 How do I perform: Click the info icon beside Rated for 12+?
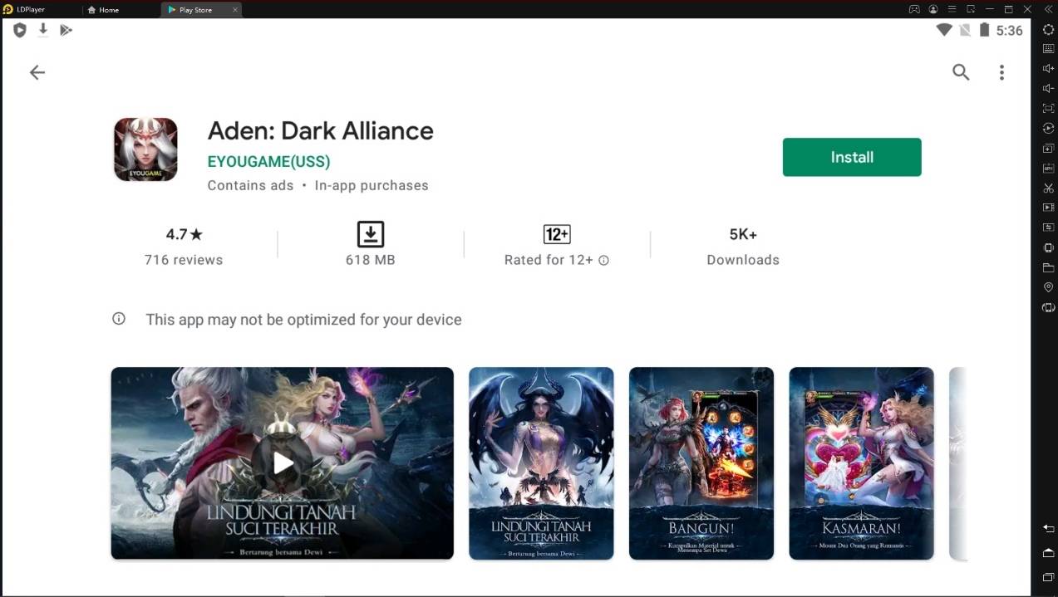point(604,260)
